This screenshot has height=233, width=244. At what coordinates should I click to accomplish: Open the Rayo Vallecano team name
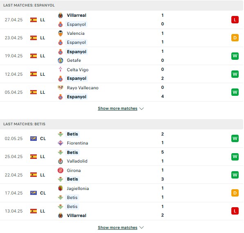coord(83,88)
